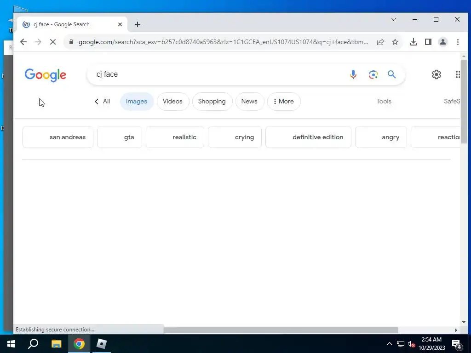Click Chrome taskbar icon
The height and width of the screenshot is (353, 471).
pos(79,344)
